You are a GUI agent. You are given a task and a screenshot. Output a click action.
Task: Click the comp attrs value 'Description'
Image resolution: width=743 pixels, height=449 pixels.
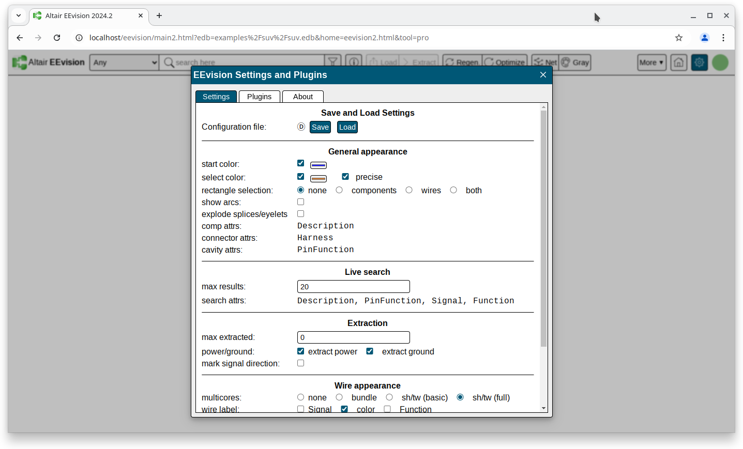point(326,226)
